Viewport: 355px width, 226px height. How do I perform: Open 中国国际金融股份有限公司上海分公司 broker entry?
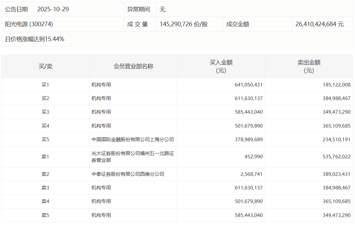tap(133, 140)
